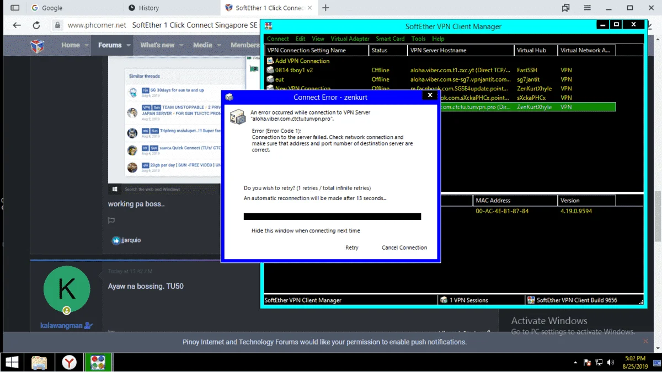
Task: Open the Smart Card menu
Action: pyautogui.click(x=390, y=39)
